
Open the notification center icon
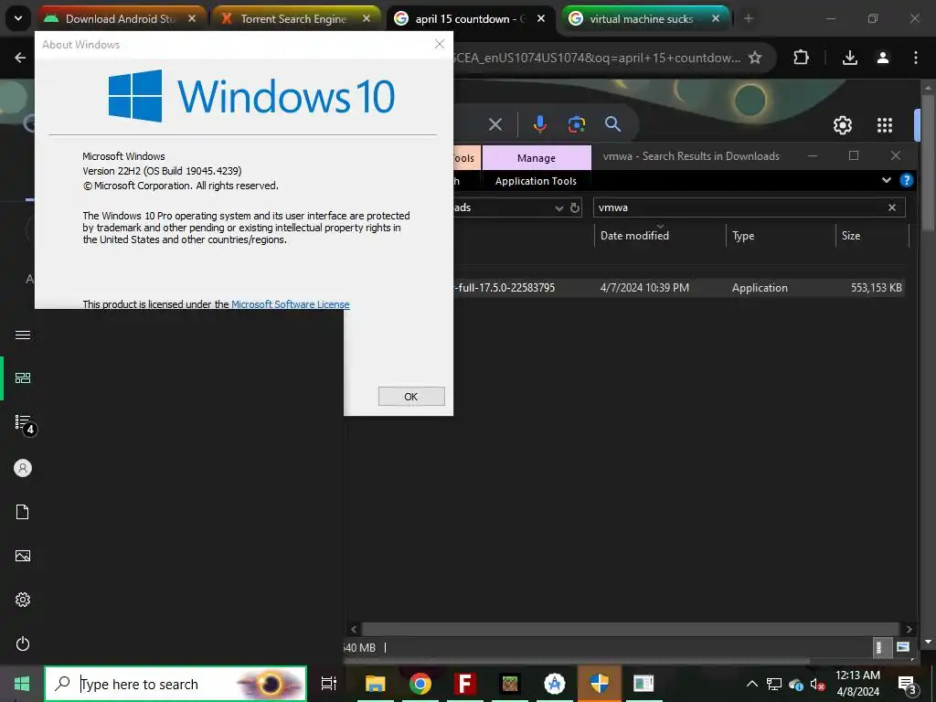tap(907, 685)
